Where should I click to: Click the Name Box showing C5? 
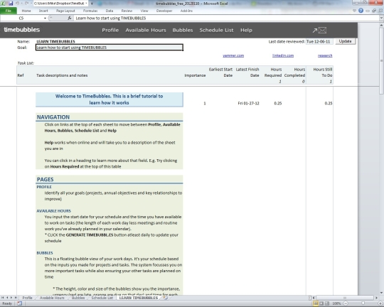tap(22, 18)
